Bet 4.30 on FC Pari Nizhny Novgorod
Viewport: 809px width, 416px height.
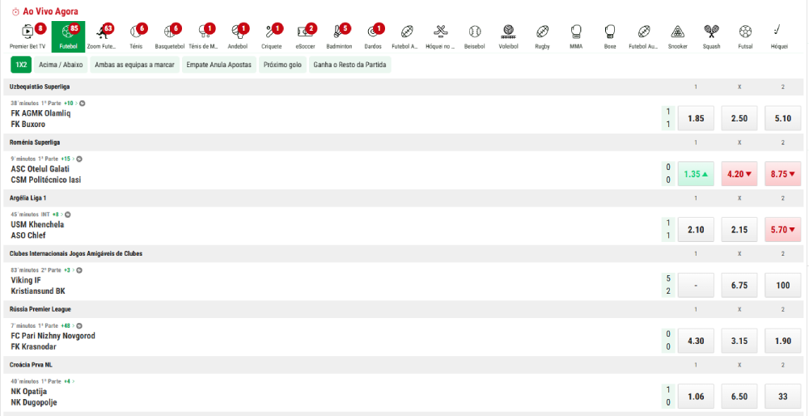point(696,342)
